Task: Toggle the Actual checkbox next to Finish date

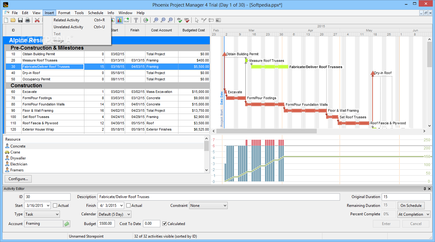Action: 129,206
